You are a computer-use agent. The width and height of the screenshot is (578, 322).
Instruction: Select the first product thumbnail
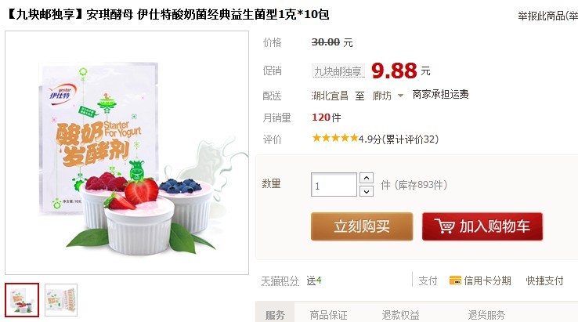click(22, 300)
